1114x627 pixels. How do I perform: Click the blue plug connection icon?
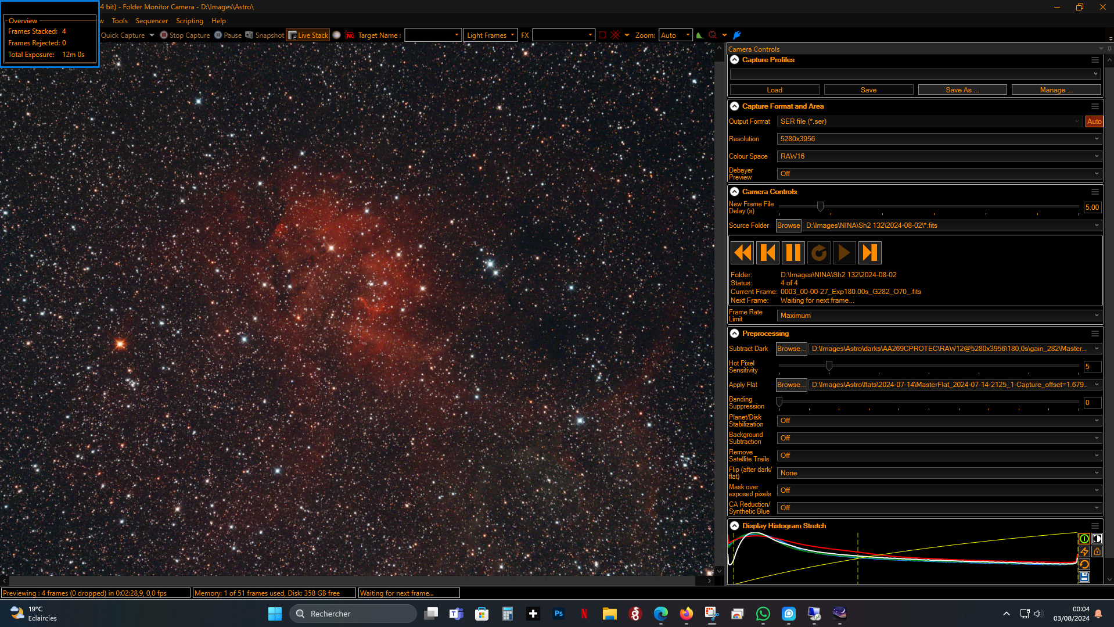[x=737, y=35]
